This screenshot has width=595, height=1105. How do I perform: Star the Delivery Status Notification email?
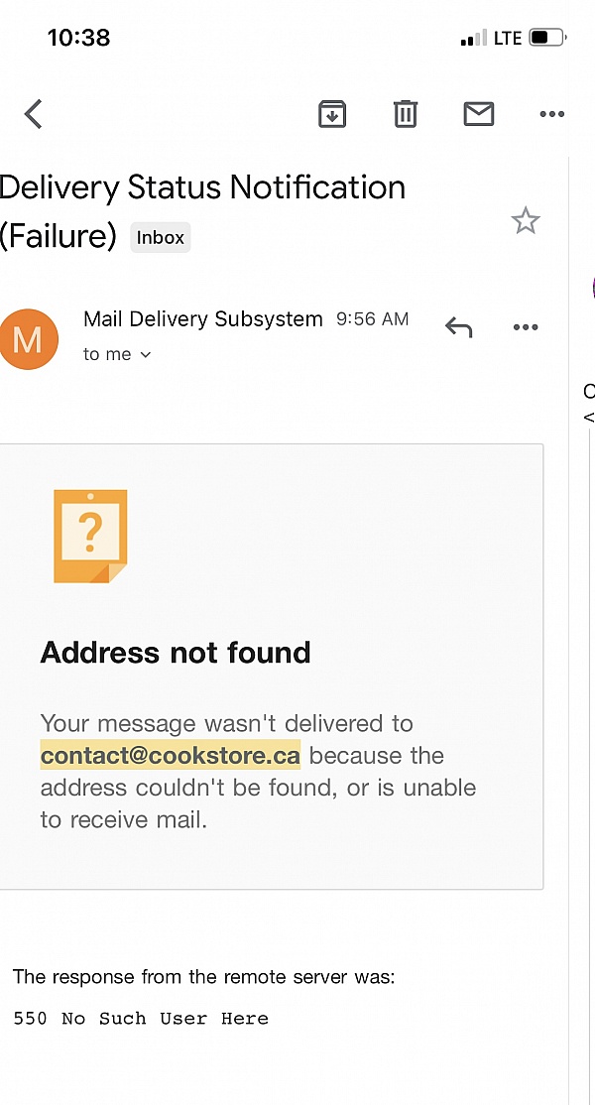[526, 221]
